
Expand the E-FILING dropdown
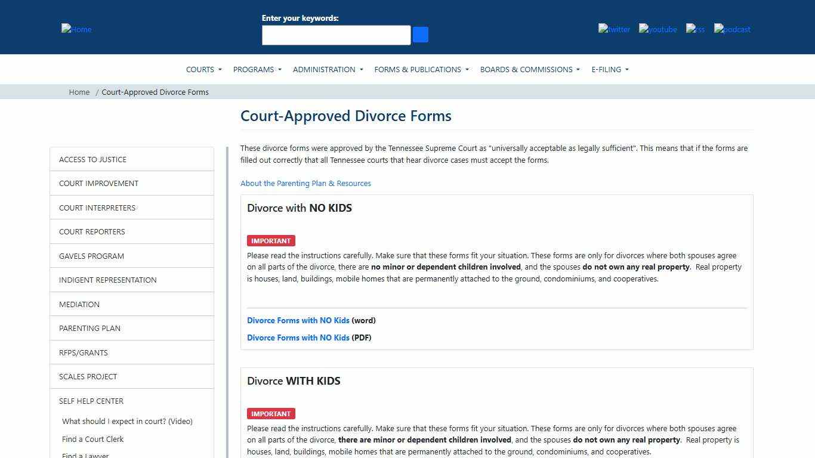coord(609,69)
